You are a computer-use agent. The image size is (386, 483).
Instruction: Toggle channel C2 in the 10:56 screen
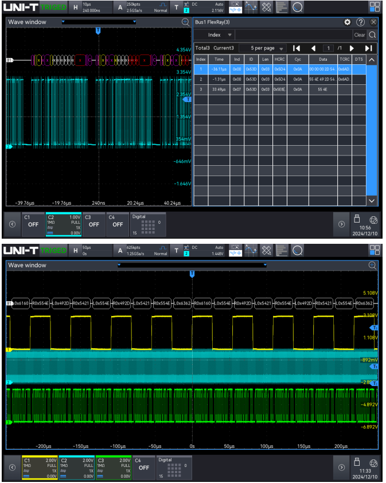coord(63,225)
